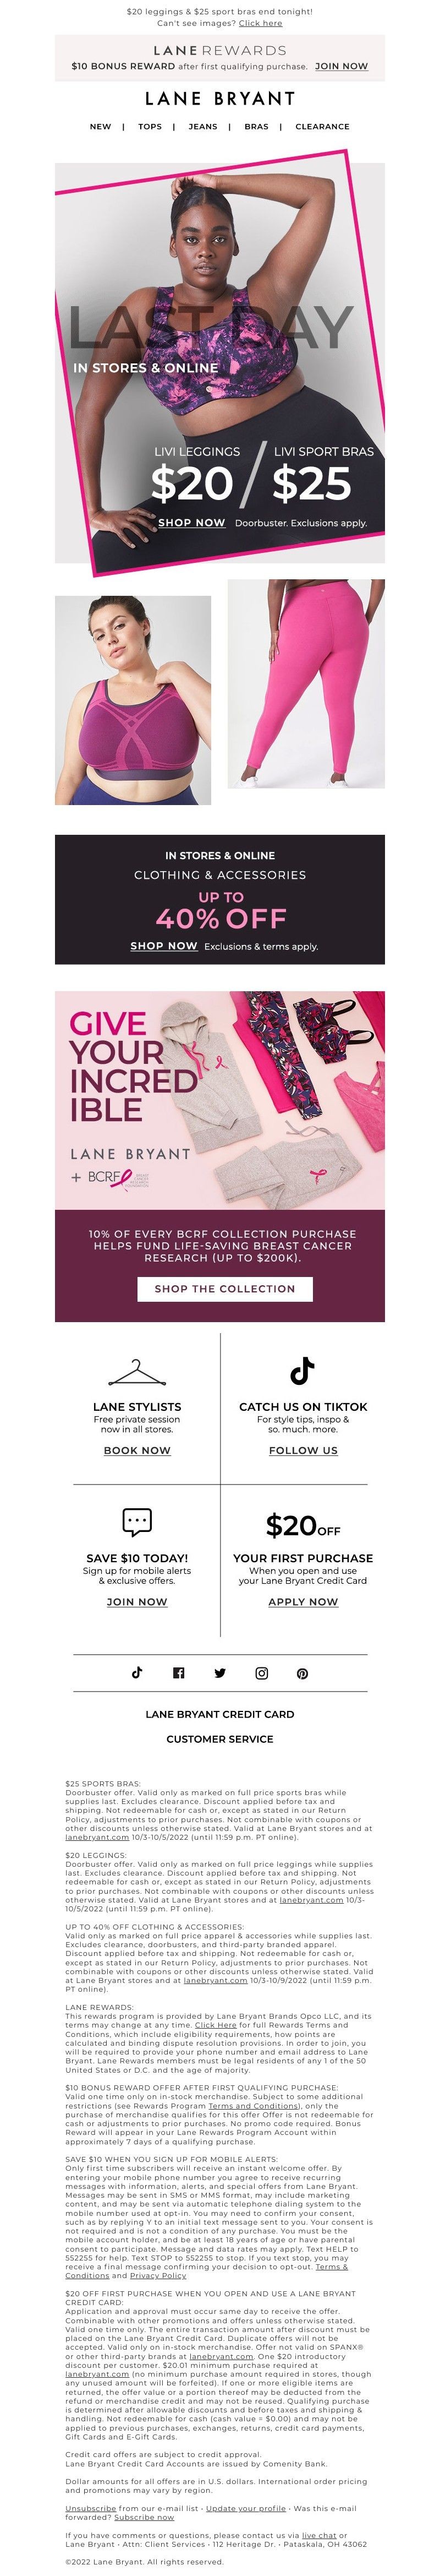Open the NEW menu item
440x2576 pixels.
pyautogui.click(x=101, y=127)
